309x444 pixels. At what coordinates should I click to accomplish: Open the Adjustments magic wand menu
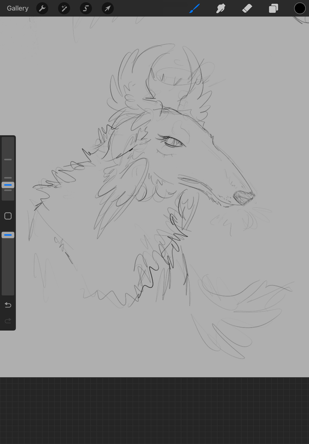pyautogui.click(x=64, y=8)
